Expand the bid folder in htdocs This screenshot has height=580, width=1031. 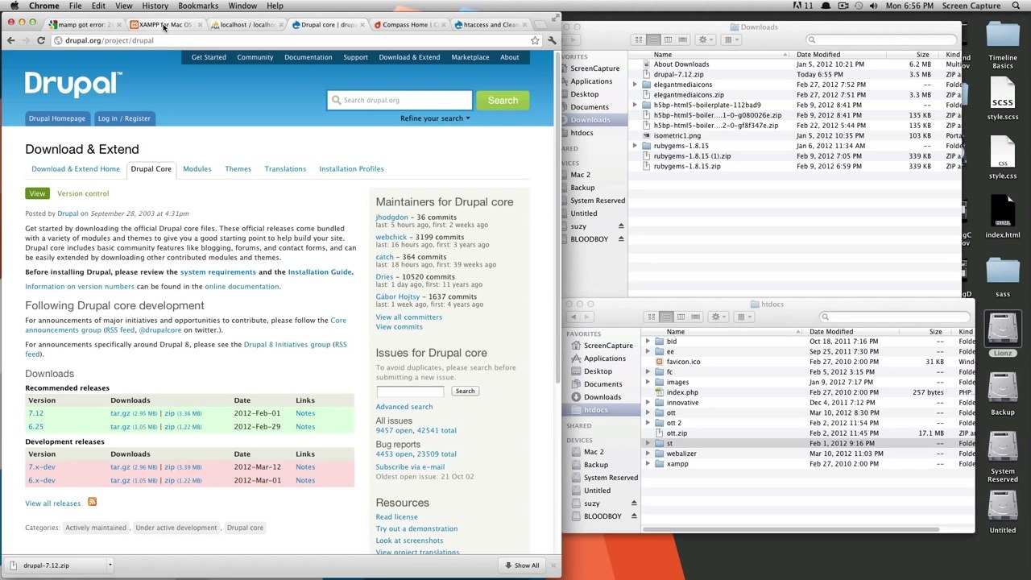(648, 342)
